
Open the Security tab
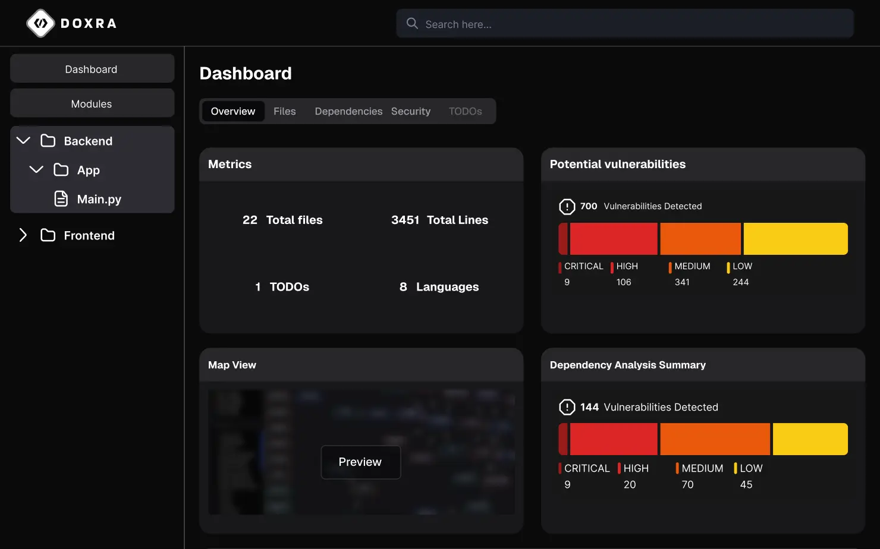(x=411, y=111)
